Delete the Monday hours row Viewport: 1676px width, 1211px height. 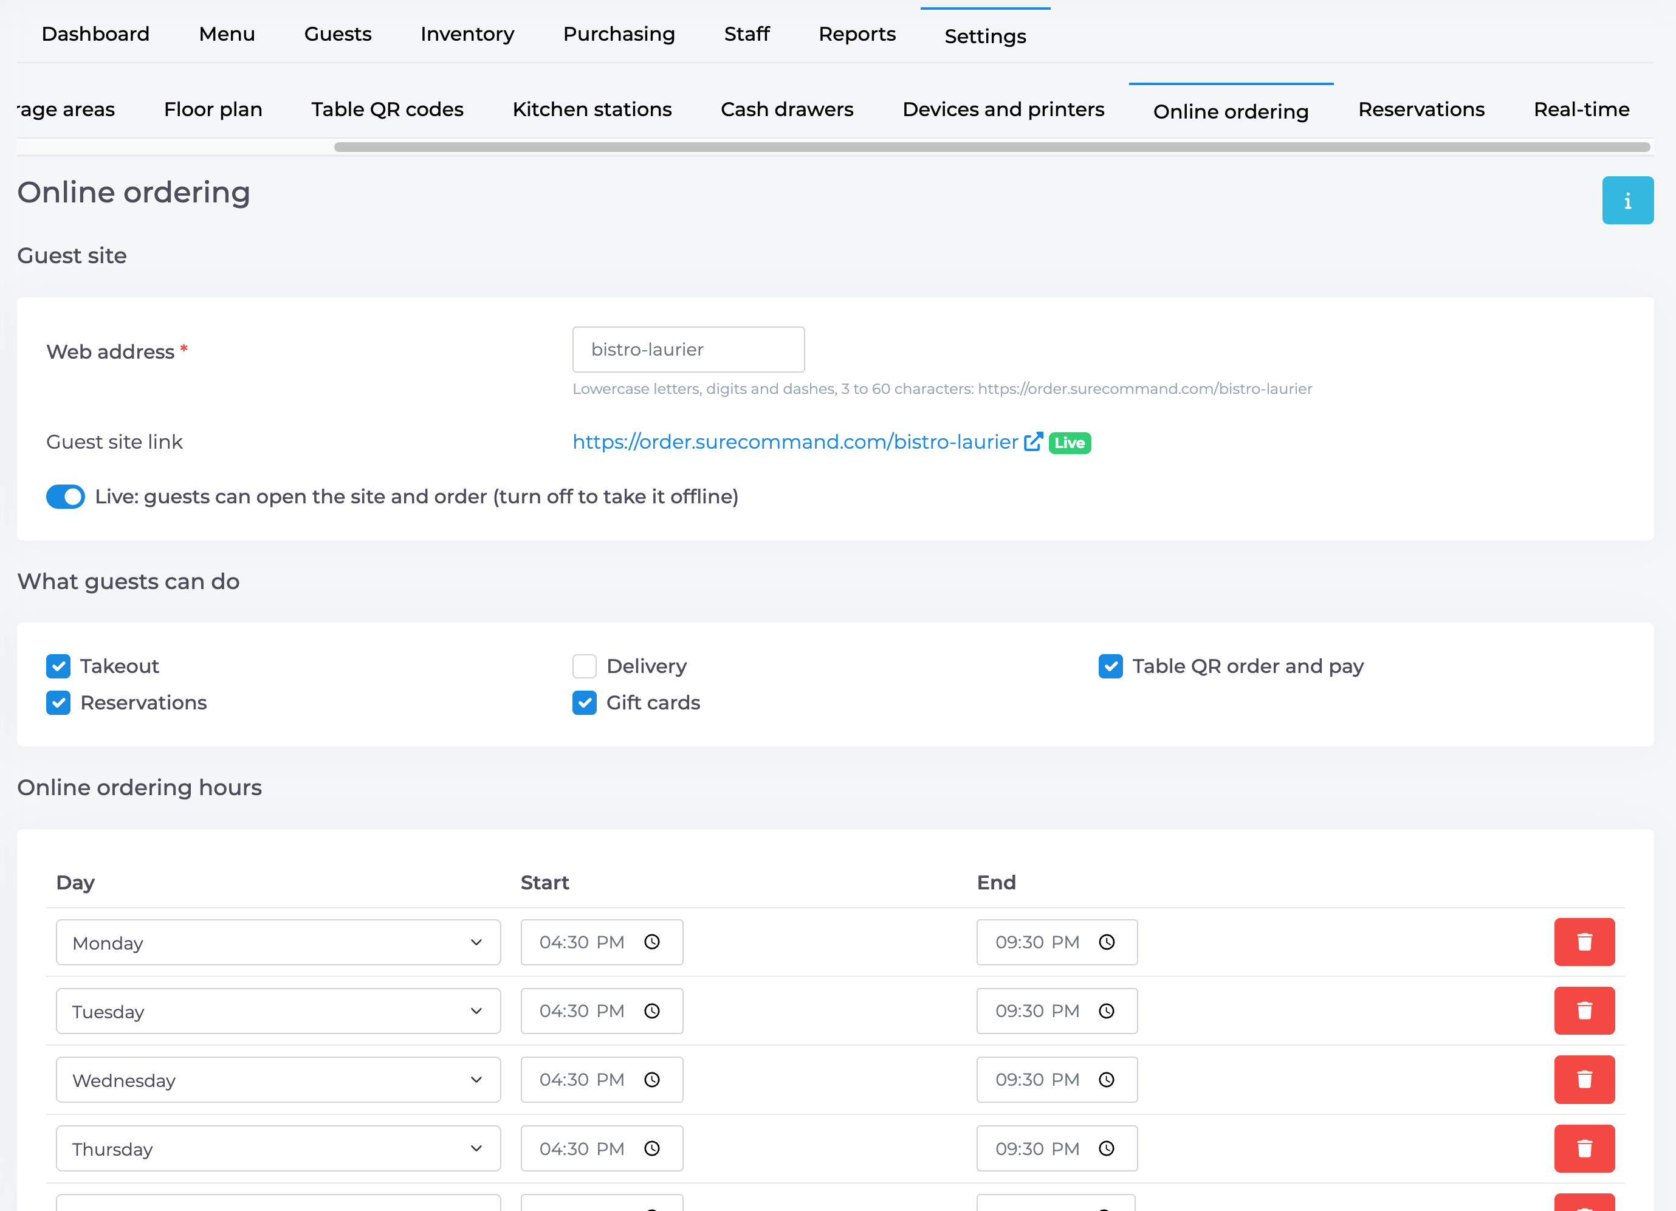click(1584, 942)
